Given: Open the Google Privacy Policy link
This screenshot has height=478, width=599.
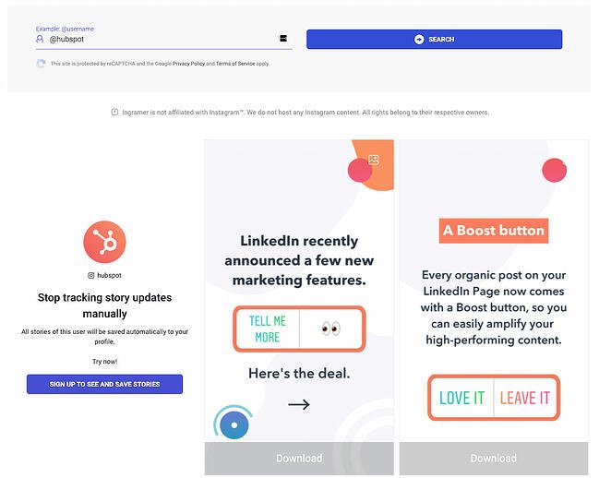Looking at the screenshot, I should (188, 64).
